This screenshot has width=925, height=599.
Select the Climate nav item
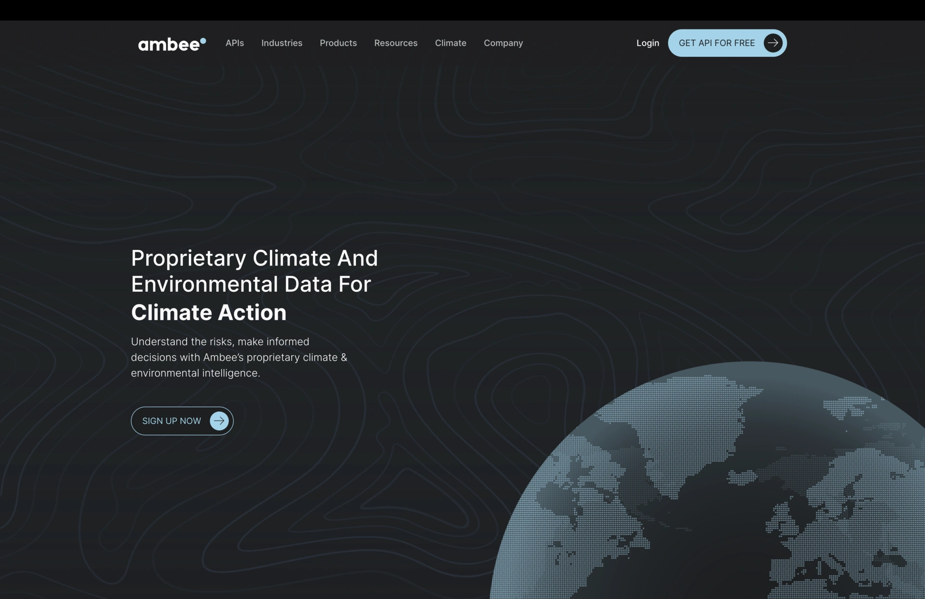coord(450,43)
